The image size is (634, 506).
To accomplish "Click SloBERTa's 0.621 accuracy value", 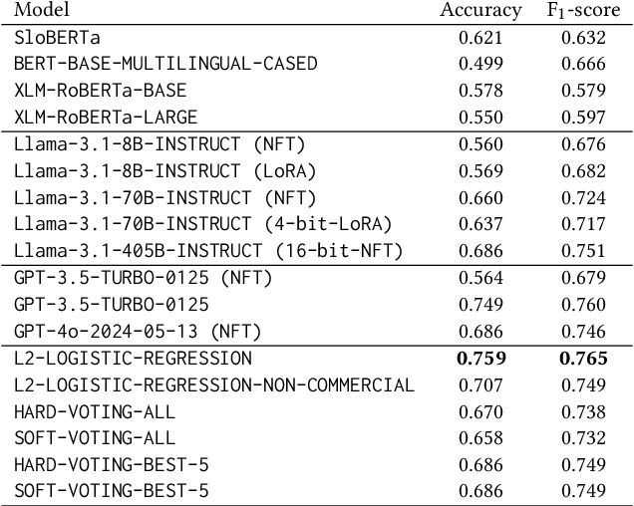I will 480,38.
